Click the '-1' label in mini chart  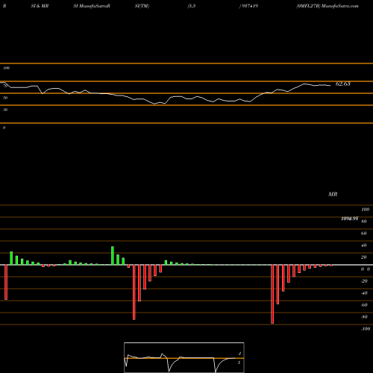pos(239,354)
